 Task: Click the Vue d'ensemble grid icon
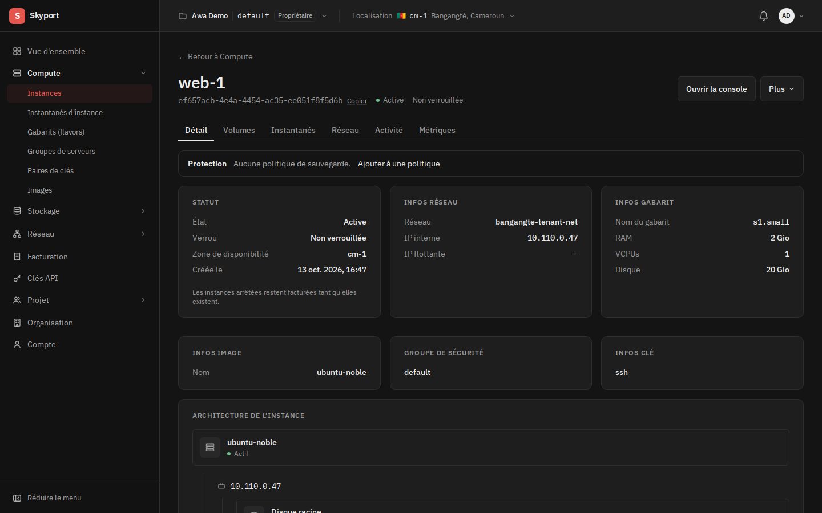tap(17, 51)
